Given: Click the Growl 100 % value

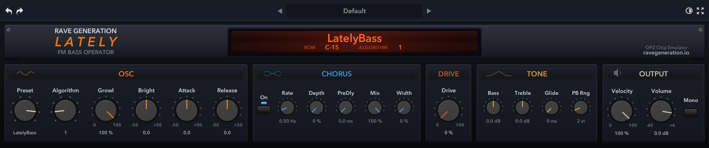Looking at the screenshot, I should pos(106,133).
